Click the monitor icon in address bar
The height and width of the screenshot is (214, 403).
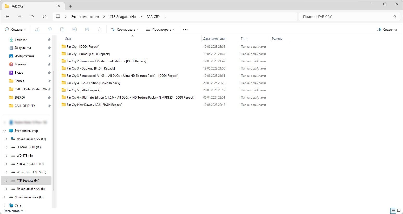pos(58,17)
